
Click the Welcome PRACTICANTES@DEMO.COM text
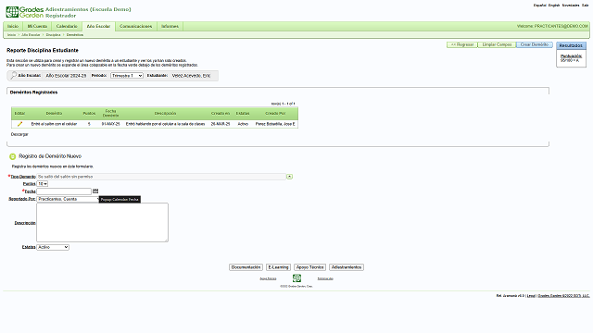(x=552, y=27)
